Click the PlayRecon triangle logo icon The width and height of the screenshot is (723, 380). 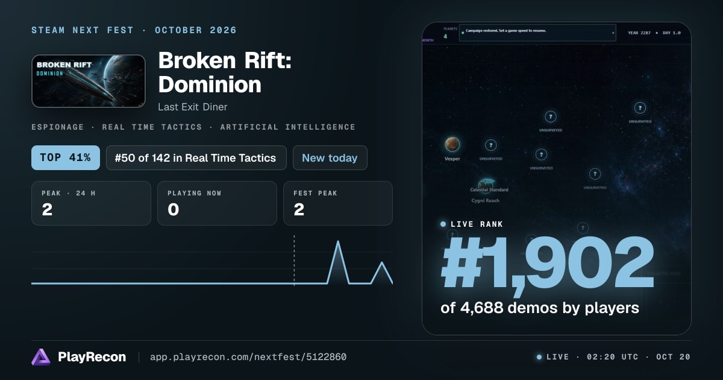pos(41,357)
